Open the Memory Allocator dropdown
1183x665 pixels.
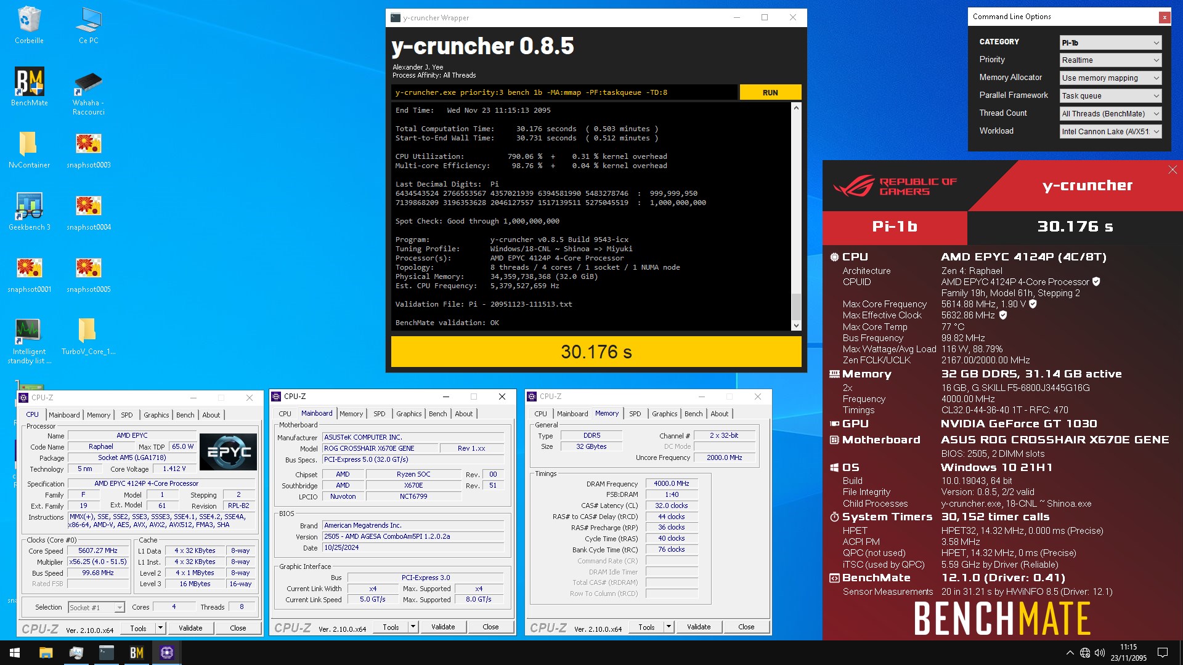[1110, 78]
